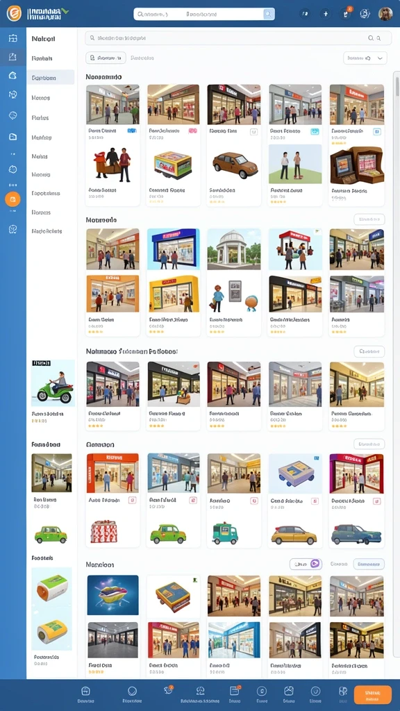
Task: Open the green tissue roll thumbnail in the left panel
Action: click(x=53, y=587)
